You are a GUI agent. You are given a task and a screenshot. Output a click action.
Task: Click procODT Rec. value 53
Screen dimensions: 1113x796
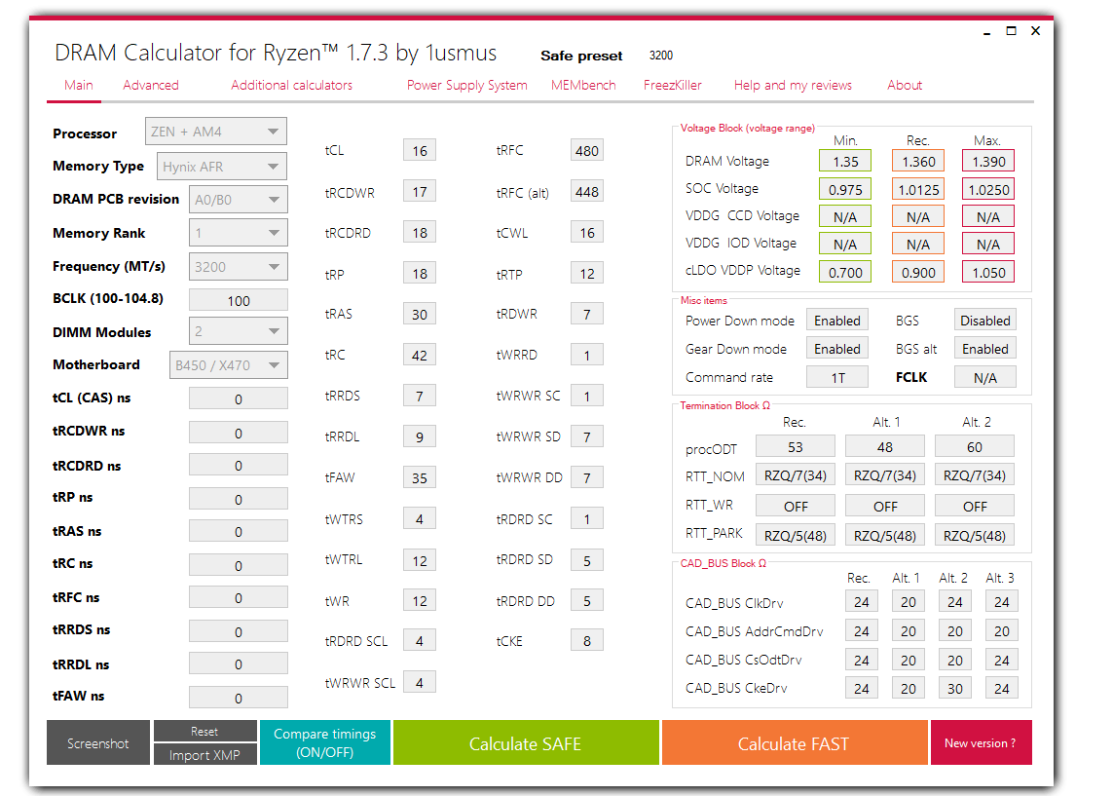click(x=795, y=446)
